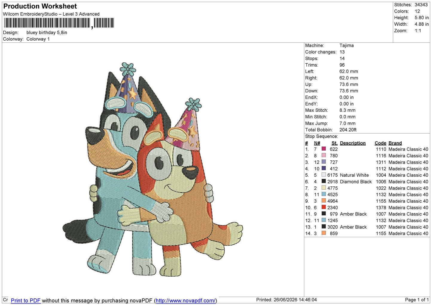This screenshot has width=432, height=305.
Task: Select Amber Black swatch in stop 13
Action: [323, 226]
